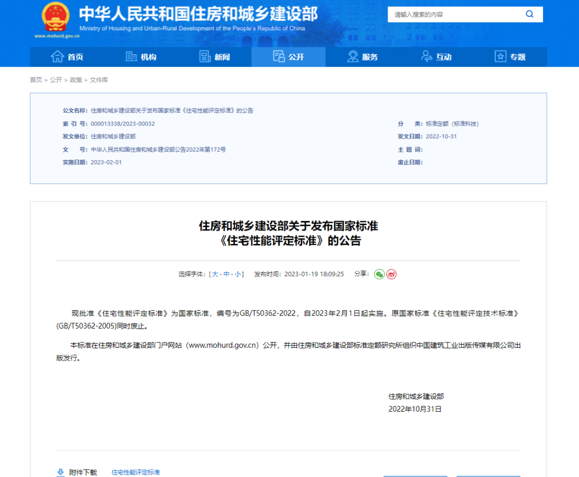Open the 服务 navigation tab
This screenshot has height=477, width=579.
pos(362,57)
